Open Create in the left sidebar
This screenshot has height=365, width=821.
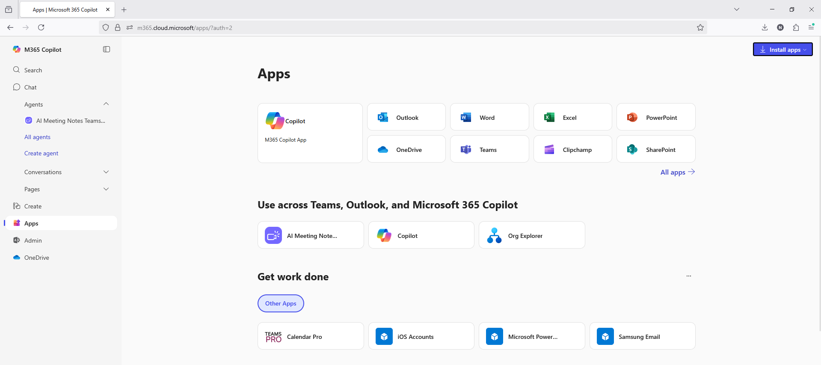[61, 206]
